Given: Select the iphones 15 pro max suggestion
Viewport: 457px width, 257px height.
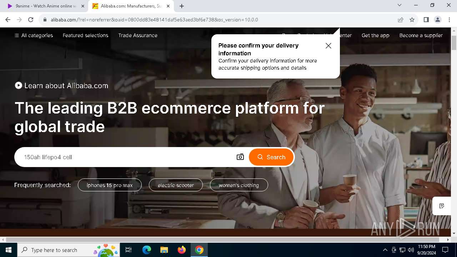Looking at the screenshot, I should point(110,185).
